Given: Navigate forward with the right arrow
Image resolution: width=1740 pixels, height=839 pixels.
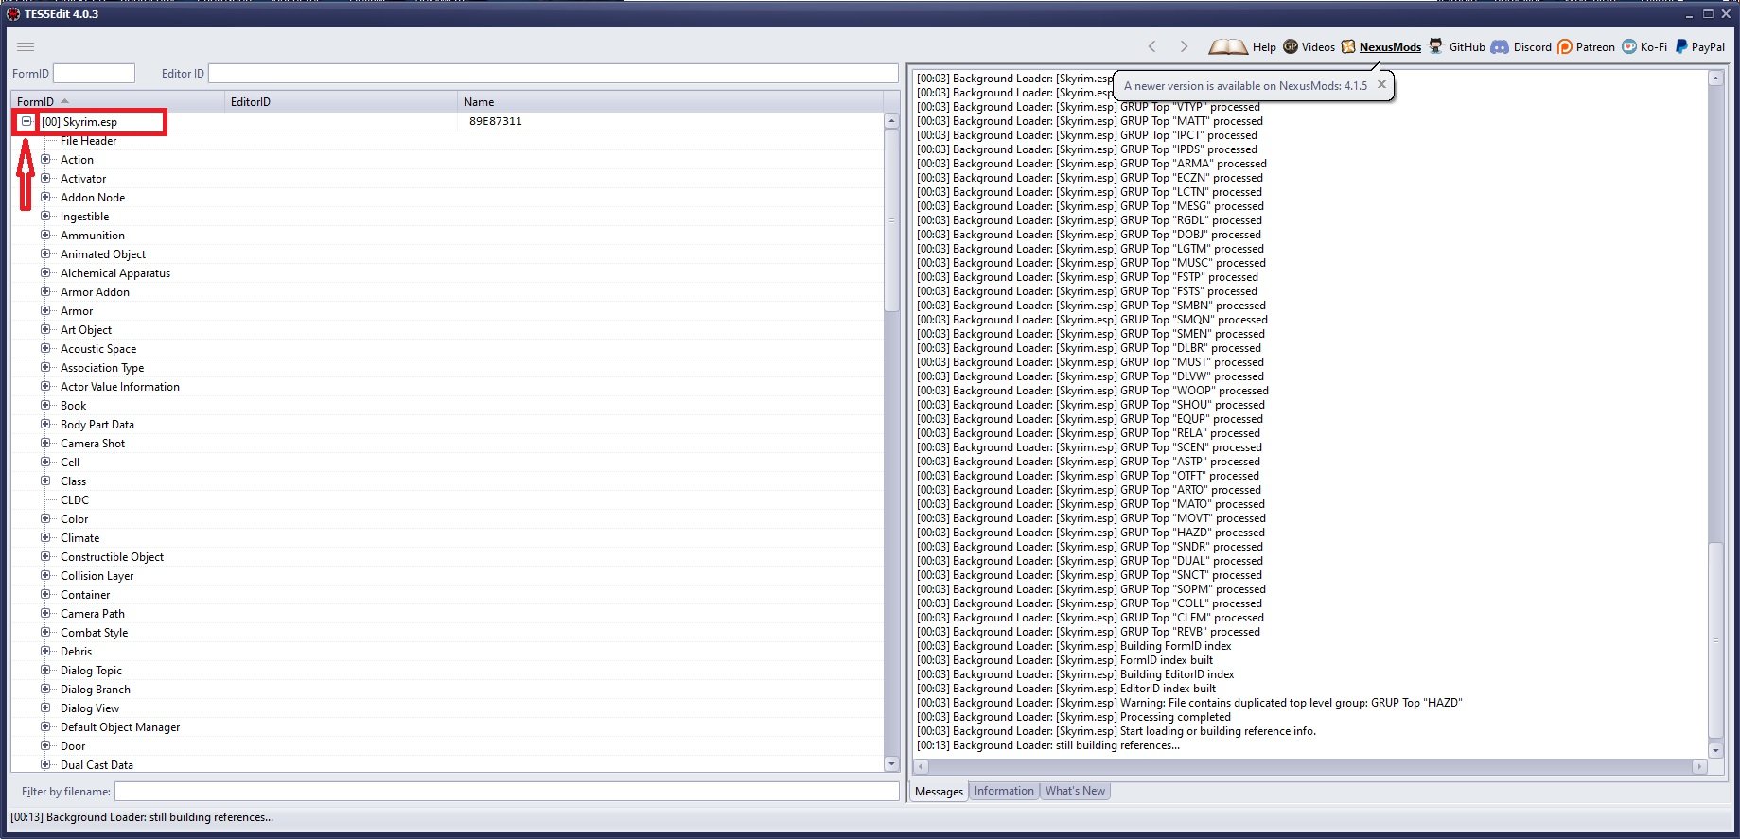Looking at the screenshot, I should 1184,46.
